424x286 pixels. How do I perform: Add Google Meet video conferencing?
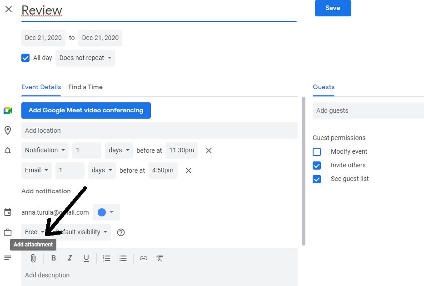[86, 110]
